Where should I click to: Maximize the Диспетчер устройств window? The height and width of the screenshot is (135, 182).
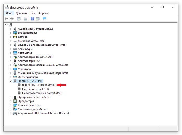coord(162,7)
